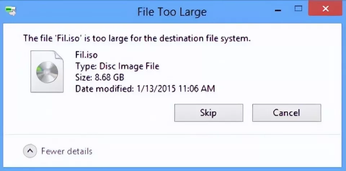
Task: Maximize the File Too Large window
Action: (x=298, y=8)
